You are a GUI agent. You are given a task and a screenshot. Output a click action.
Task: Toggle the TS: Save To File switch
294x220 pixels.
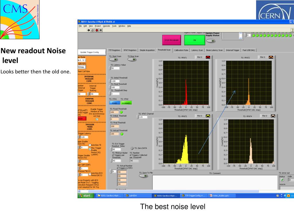click(x=144, y=176)
